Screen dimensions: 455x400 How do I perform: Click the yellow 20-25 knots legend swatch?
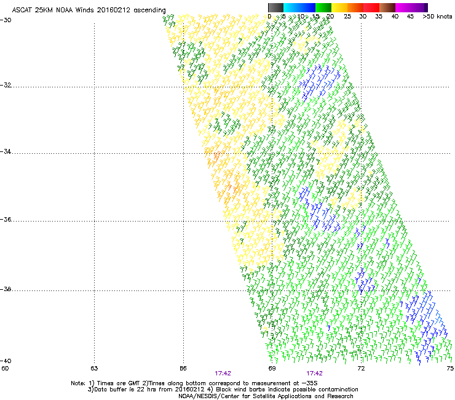tap(339, 7)
